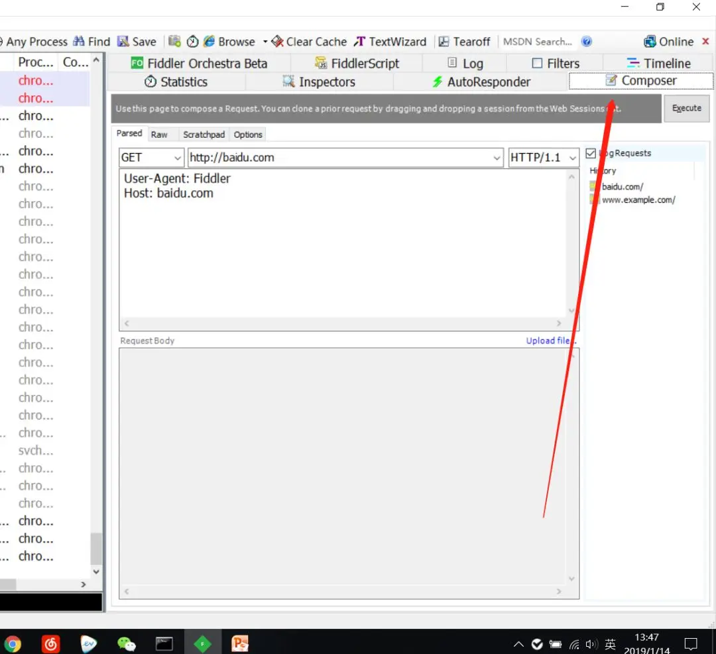The image size is (716, 654).
Task: Click the battery tray icon
Action: point(556,645)
